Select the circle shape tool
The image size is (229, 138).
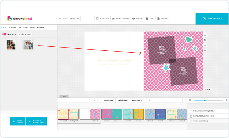click(x=205, y=50)
